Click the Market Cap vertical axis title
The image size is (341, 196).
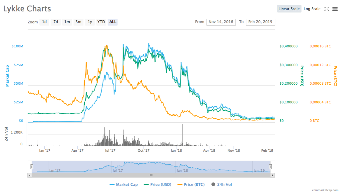[7, 76]
